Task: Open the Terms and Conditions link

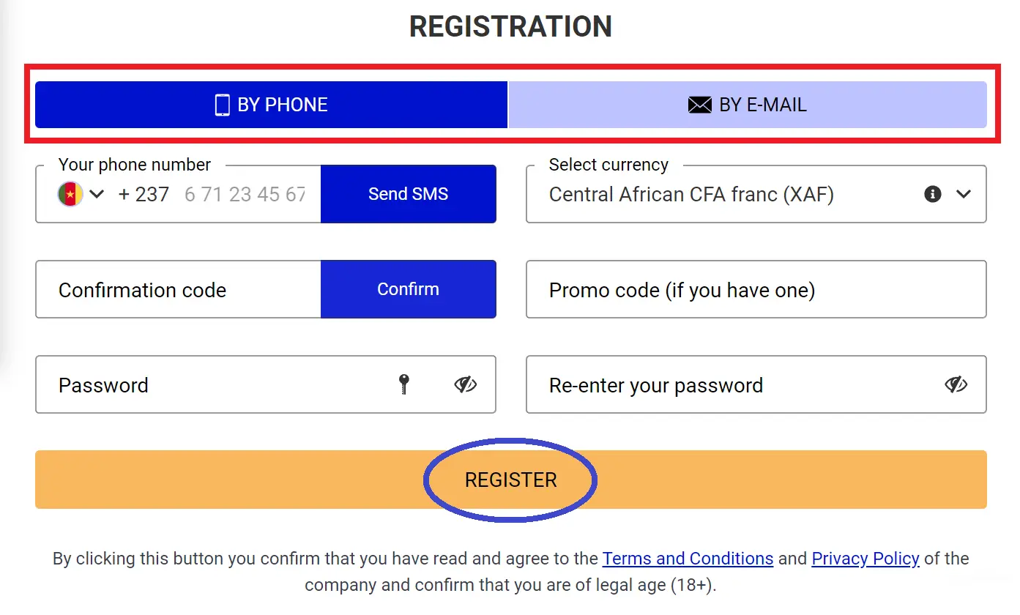Action: coord(687,559)
